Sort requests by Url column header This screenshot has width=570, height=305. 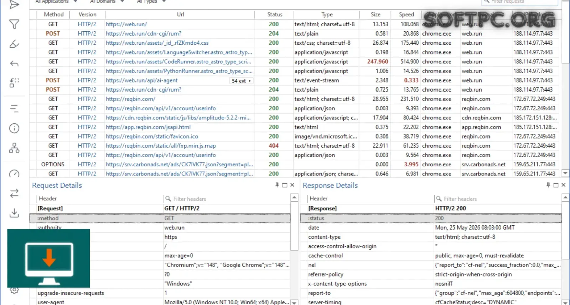pyautogui.click(x=180, y=15)
